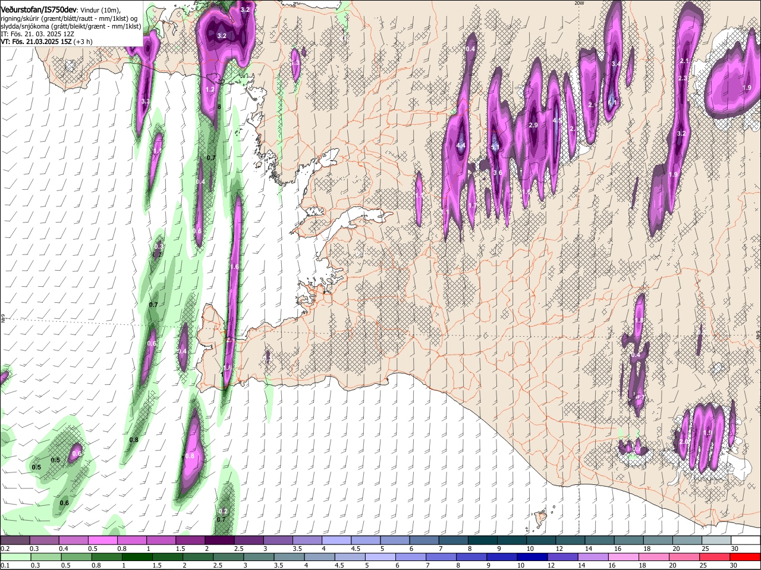Select the VT: Fös. 21.03.2025 15Z (+3 h) line
This screenshot has height=570, width=761.
[46, 42]
